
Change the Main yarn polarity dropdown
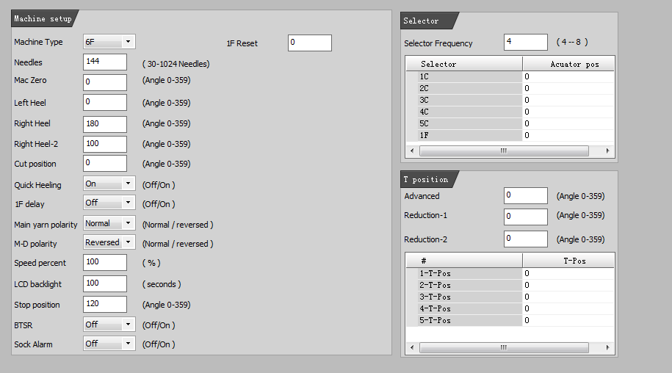pyautogui.click(x=109, y=223)
